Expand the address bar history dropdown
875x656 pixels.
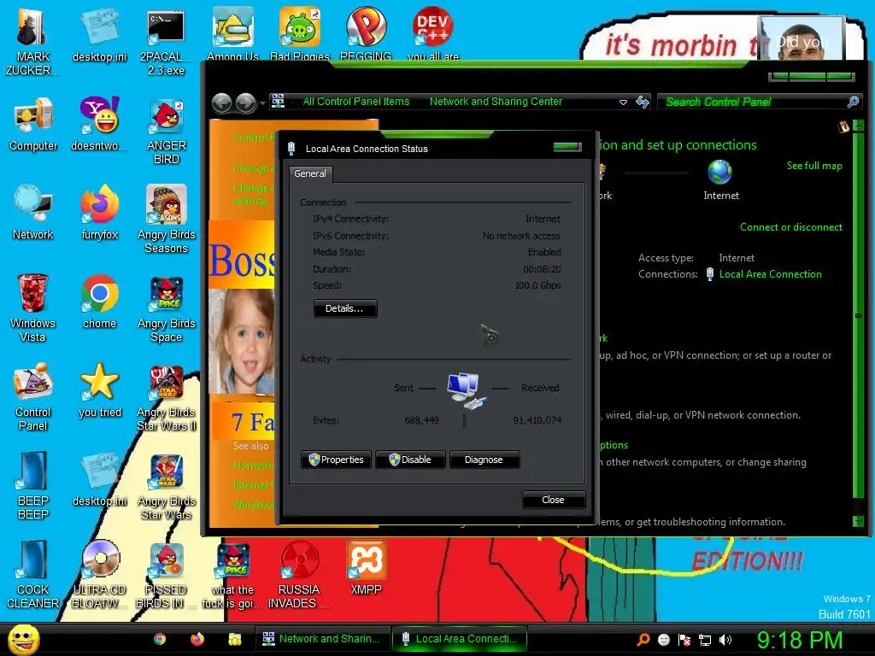click(x=623, y=102)
